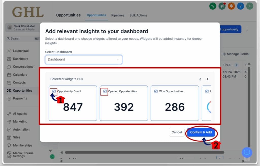This screenshot has height=166, width=260.
Task: Select the Won Opportunities 286 widget card
Action: [x=175, y=103]
